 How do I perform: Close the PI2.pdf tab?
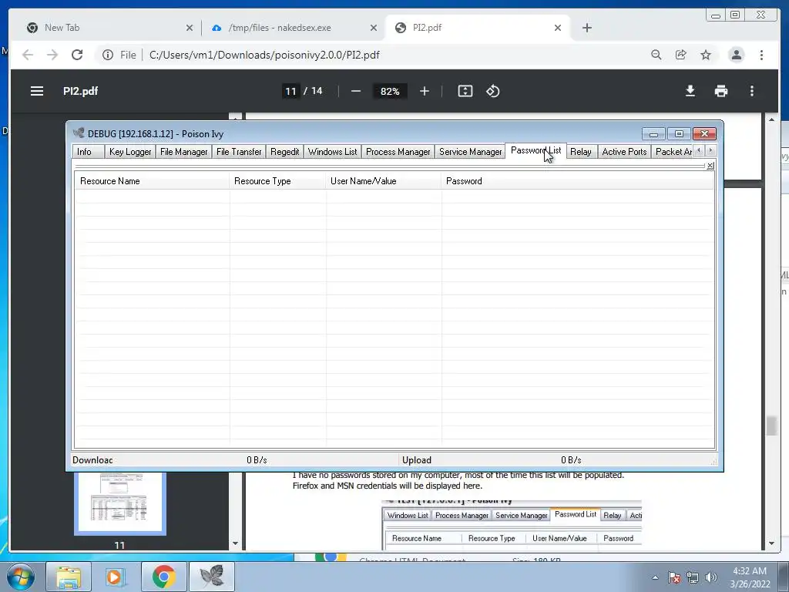pos(558,28)
